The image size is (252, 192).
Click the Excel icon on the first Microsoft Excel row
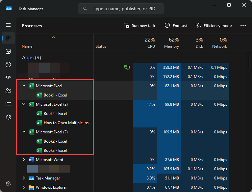pos(31,86)
